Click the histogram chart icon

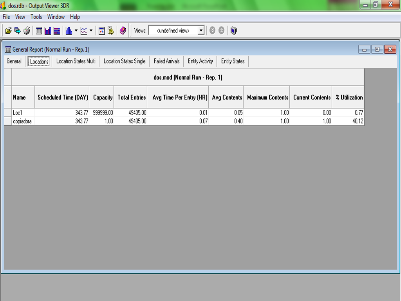pyautogui.click(x=69, y=31)
